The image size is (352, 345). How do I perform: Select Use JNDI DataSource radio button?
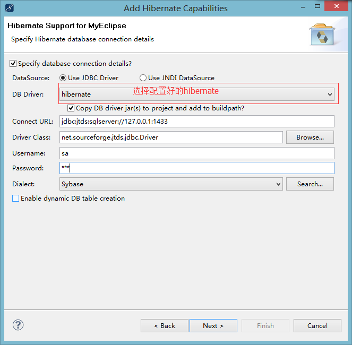[x=143, y=78]
